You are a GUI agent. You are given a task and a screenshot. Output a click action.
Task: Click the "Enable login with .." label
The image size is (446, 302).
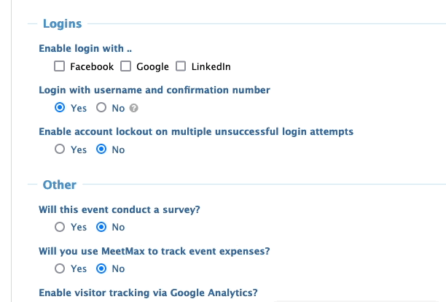pos(85,50)
